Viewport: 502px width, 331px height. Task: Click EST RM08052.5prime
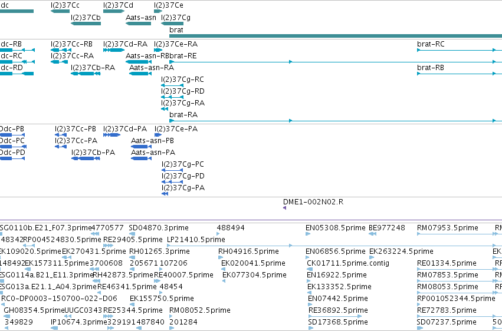click(171, 317)
